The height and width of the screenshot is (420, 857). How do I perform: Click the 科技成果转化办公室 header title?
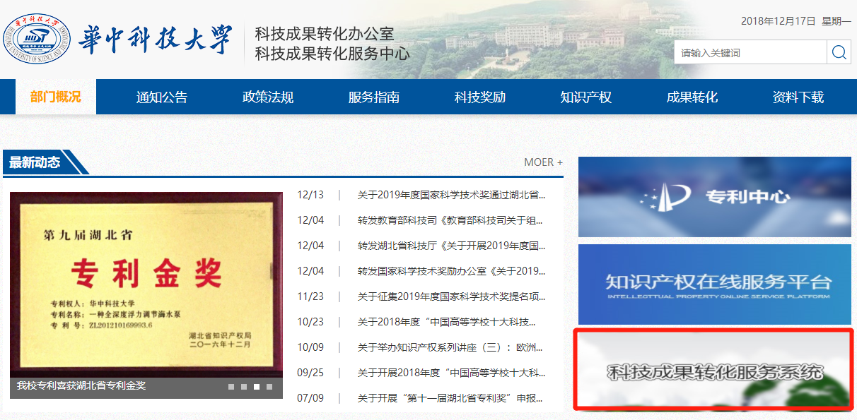325,33
